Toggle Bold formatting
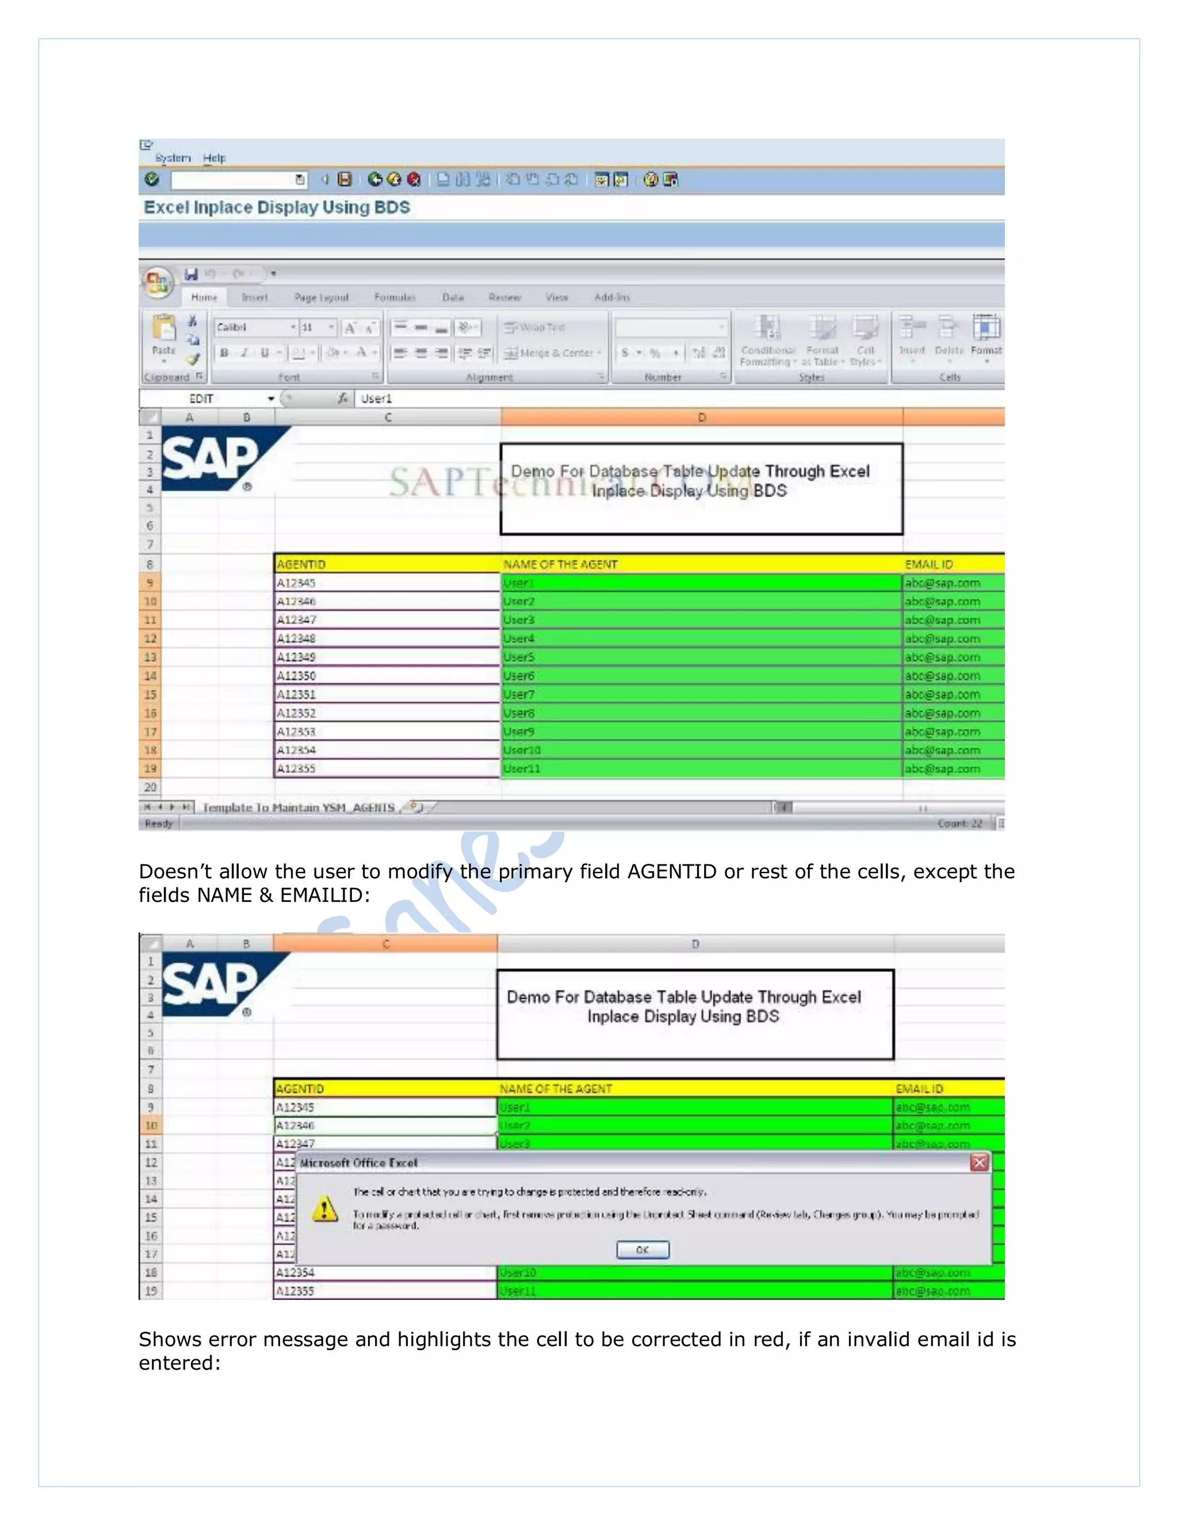 [224, 353]
